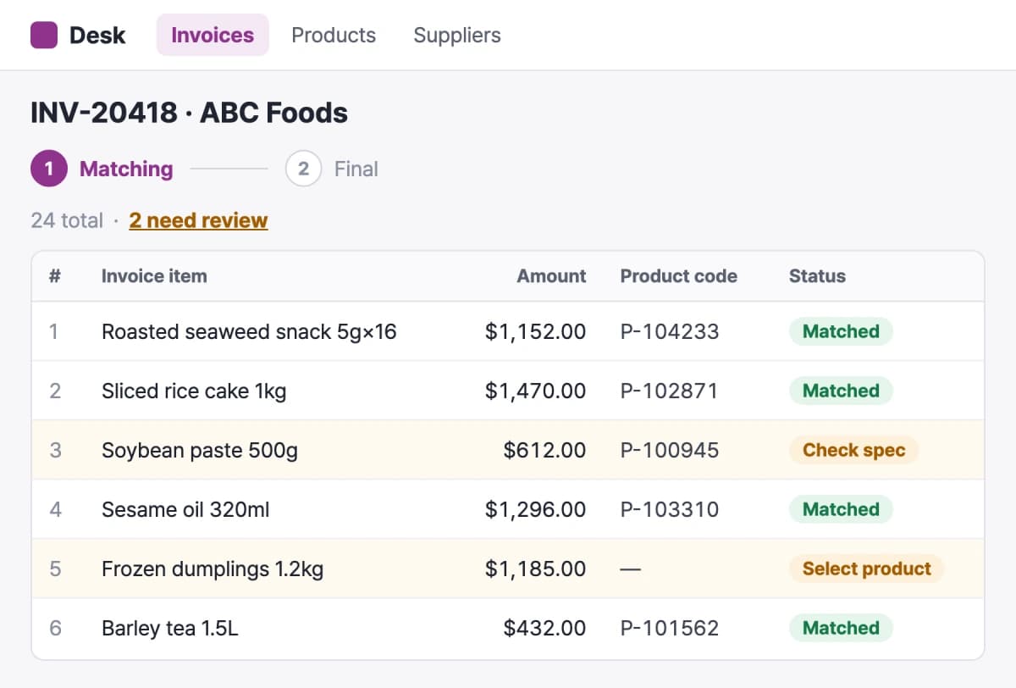Click the amount $1,185.00
Screen dimensions: 1016x688
tap(535, 569)
